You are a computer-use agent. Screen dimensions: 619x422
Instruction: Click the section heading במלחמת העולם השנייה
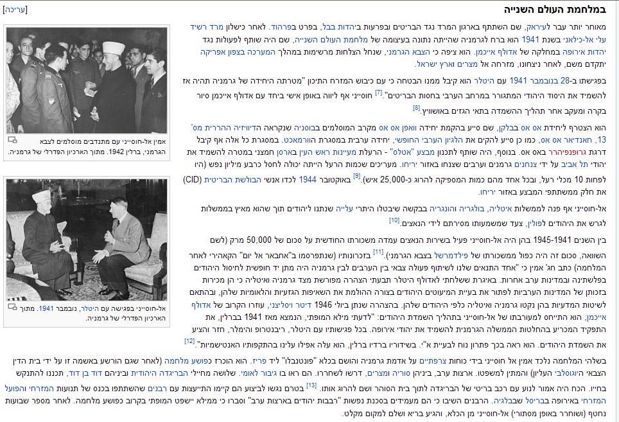click(555, 9)
